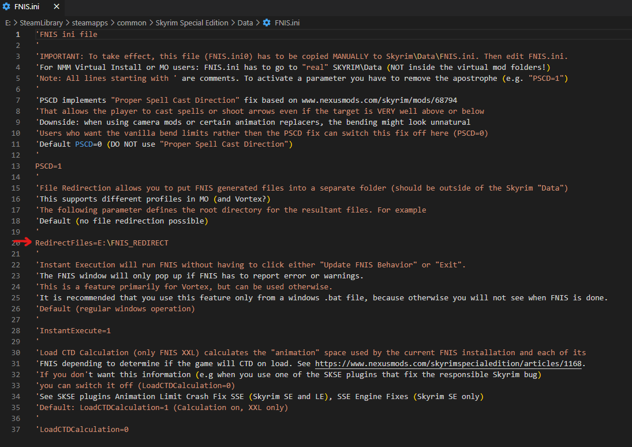Screen dimensions: 632x447
Task: Click 'Users who want the vanilla' line
Action: point(261,133)
